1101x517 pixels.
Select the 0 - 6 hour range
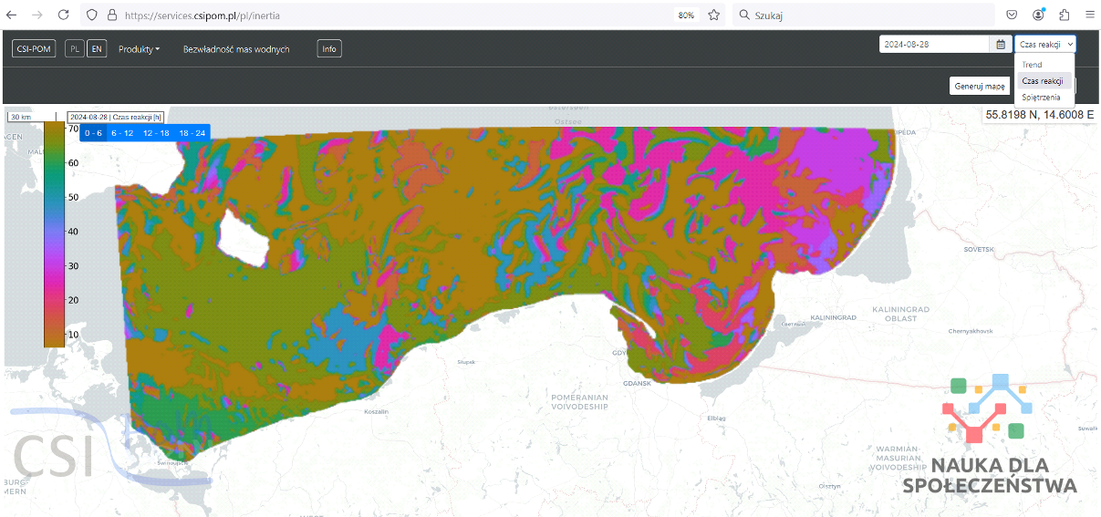pyautogui.click(x=93, y=133)
